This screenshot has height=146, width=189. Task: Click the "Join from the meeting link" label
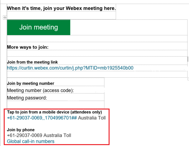click(x=32, y=62)
